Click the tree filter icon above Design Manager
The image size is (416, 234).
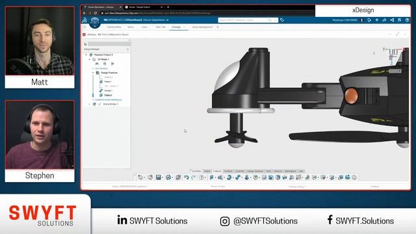85,44
